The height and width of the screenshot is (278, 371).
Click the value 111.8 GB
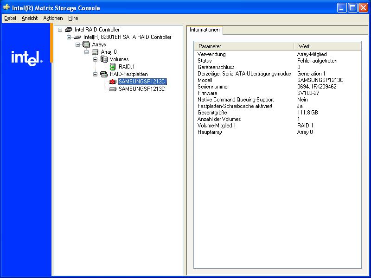307,113
